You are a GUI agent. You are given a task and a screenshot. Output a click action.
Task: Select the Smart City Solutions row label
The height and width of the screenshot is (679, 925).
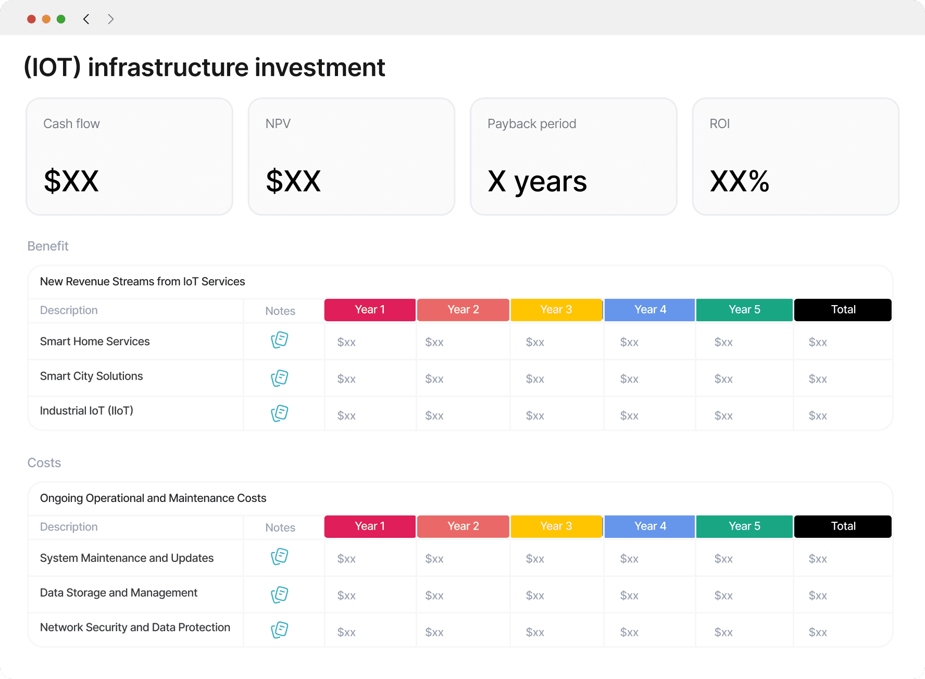point(92,376)
